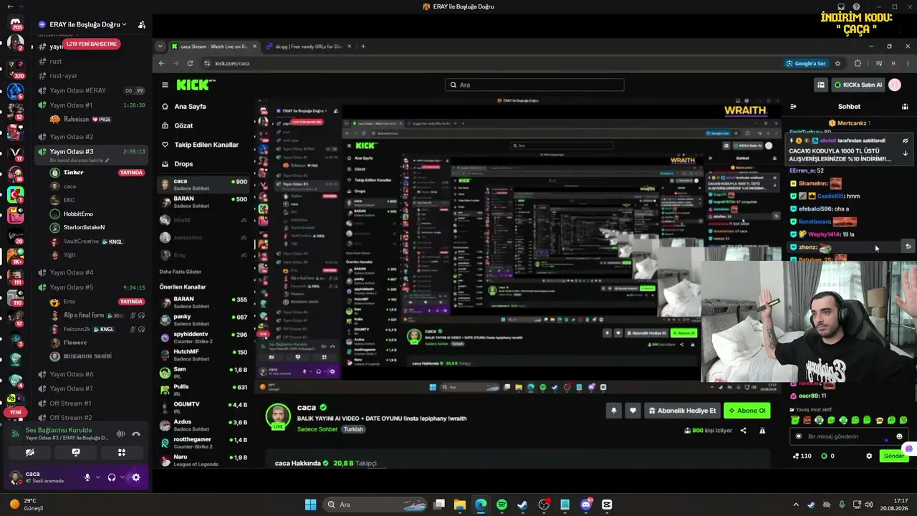Open chat user list icon
This screenshot has width=917, height=516.
pos(905,106)
